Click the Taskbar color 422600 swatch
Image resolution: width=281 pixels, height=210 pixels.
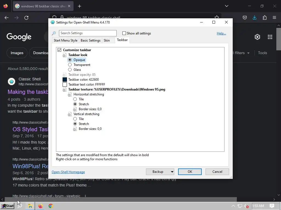[65, 80]
